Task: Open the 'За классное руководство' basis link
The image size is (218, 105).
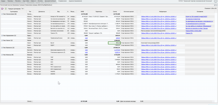Action: coord(193,19)
